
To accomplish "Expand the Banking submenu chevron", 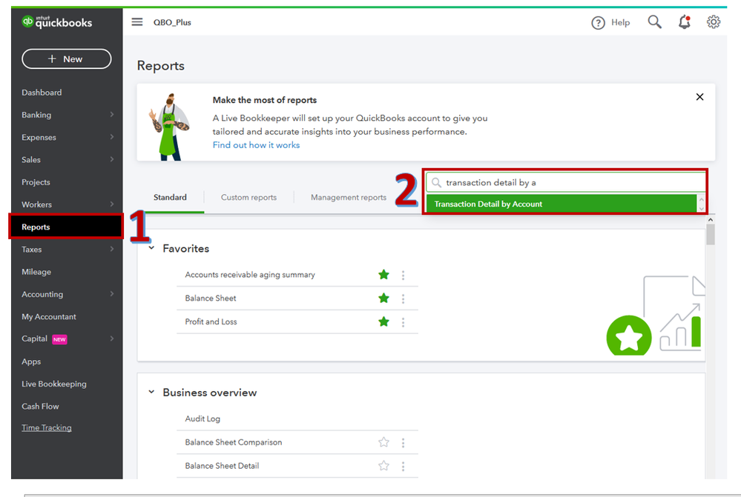I will 112,115.
